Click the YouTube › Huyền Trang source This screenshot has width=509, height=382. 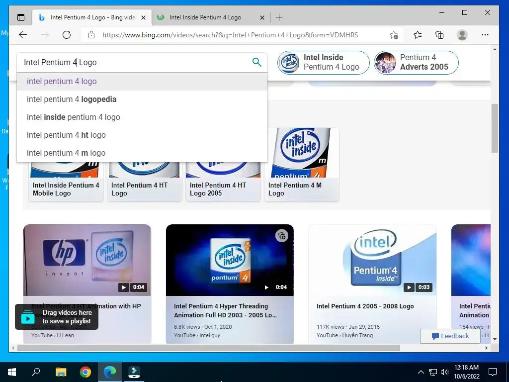click(344, 335)
